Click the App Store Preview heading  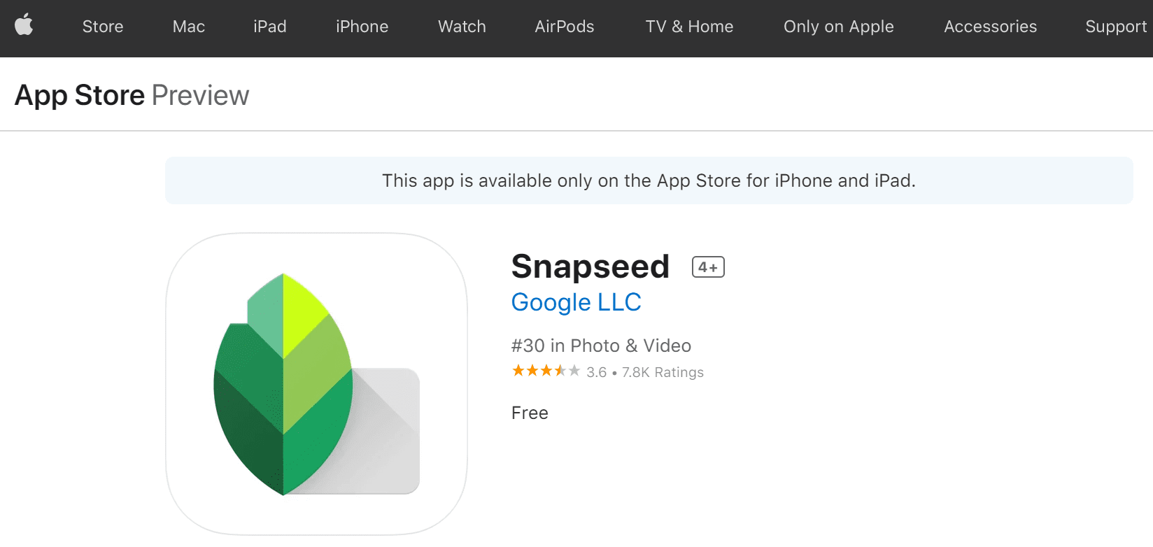coord(131,94)
